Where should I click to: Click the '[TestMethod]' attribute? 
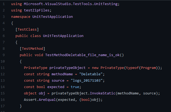(32, 49)
